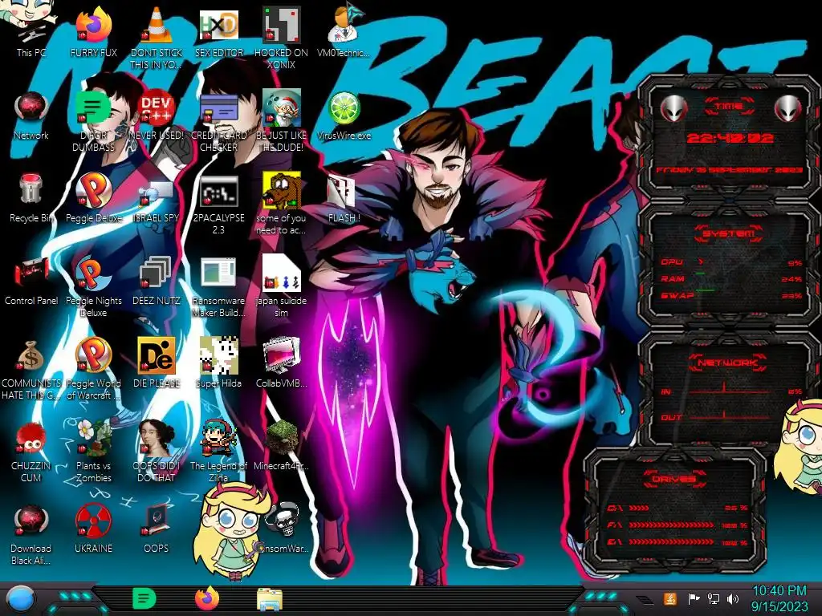
Task: Launch the CHUZZIN CUM red fuzzball icon
Action: [x=31, y=451]
